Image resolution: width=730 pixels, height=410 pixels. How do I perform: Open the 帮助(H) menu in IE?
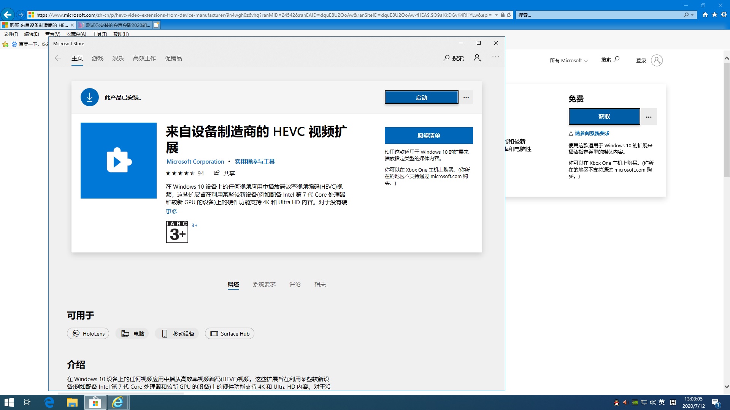click(x=121, y=34)
